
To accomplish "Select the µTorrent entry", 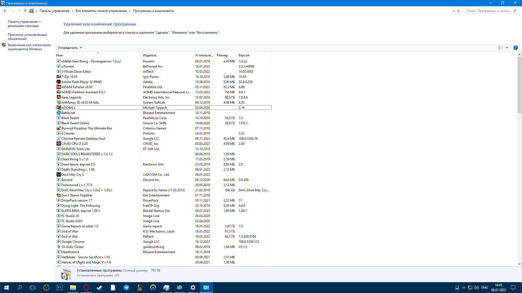I will coord(164,66).
